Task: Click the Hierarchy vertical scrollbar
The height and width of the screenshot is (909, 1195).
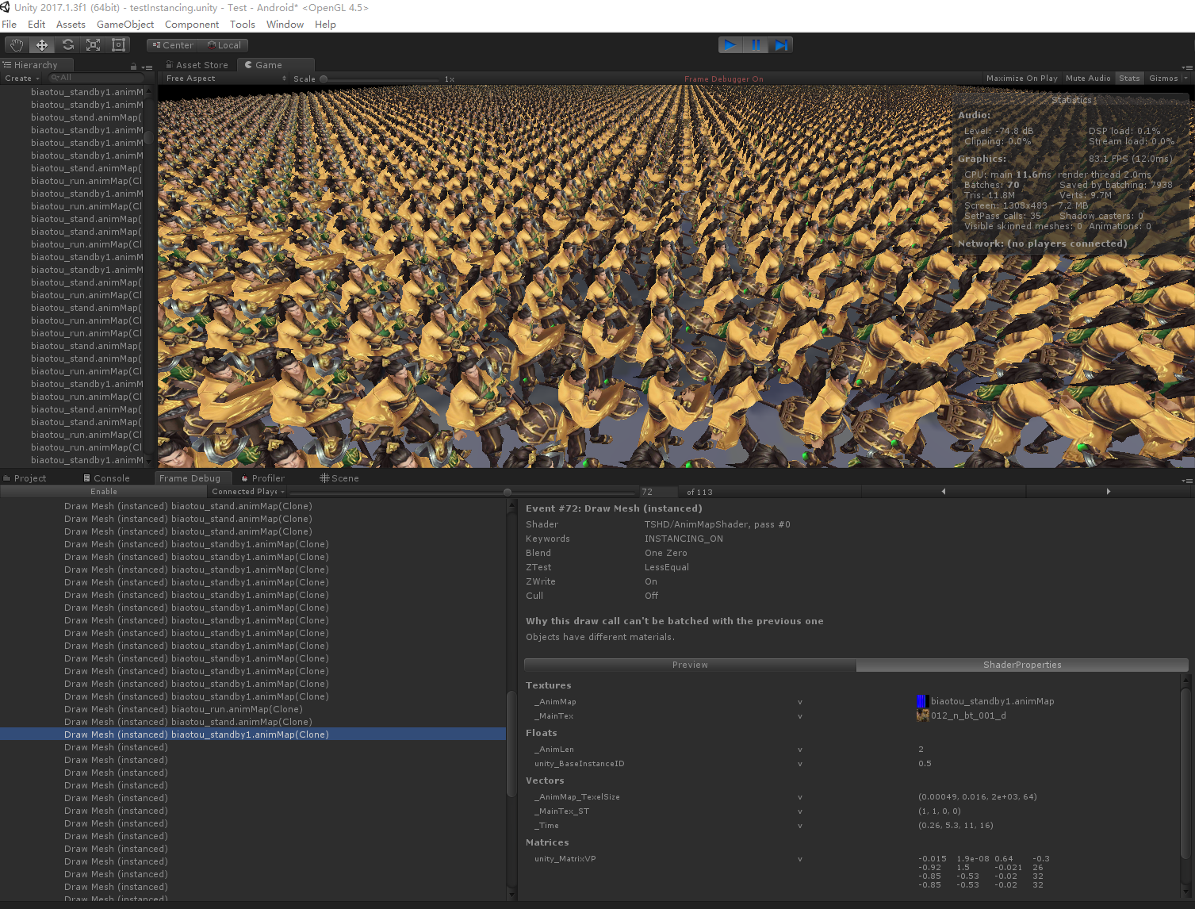Action: 149,276
